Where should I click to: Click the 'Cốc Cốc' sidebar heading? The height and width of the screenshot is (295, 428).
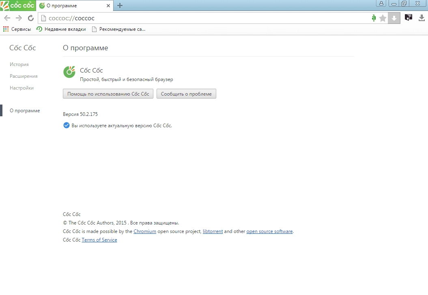point(23,48)
